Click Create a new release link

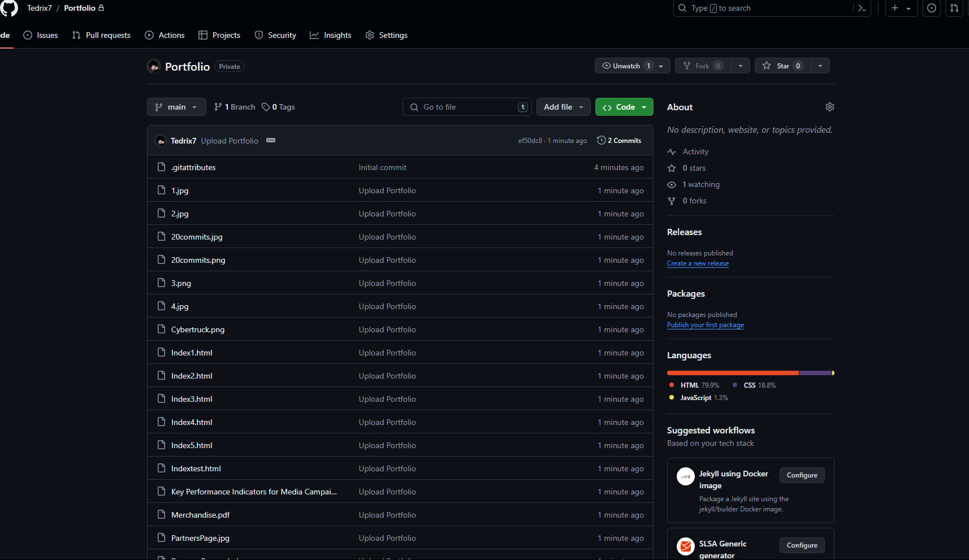pyautogui.click(x=698, y=263)
